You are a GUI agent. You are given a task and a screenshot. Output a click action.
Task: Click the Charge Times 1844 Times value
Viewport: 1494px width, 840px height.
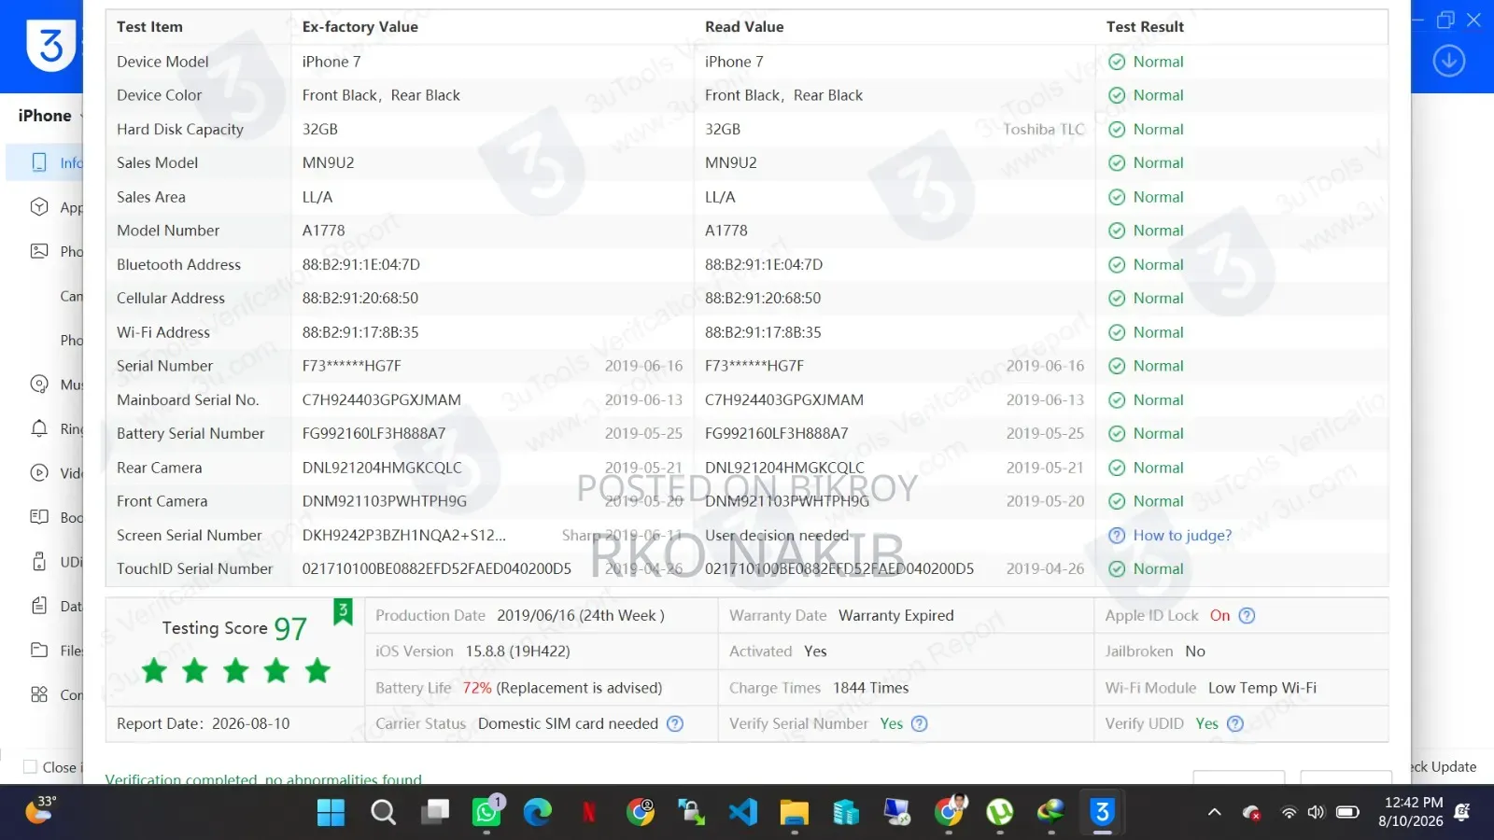tap(870, 688)
